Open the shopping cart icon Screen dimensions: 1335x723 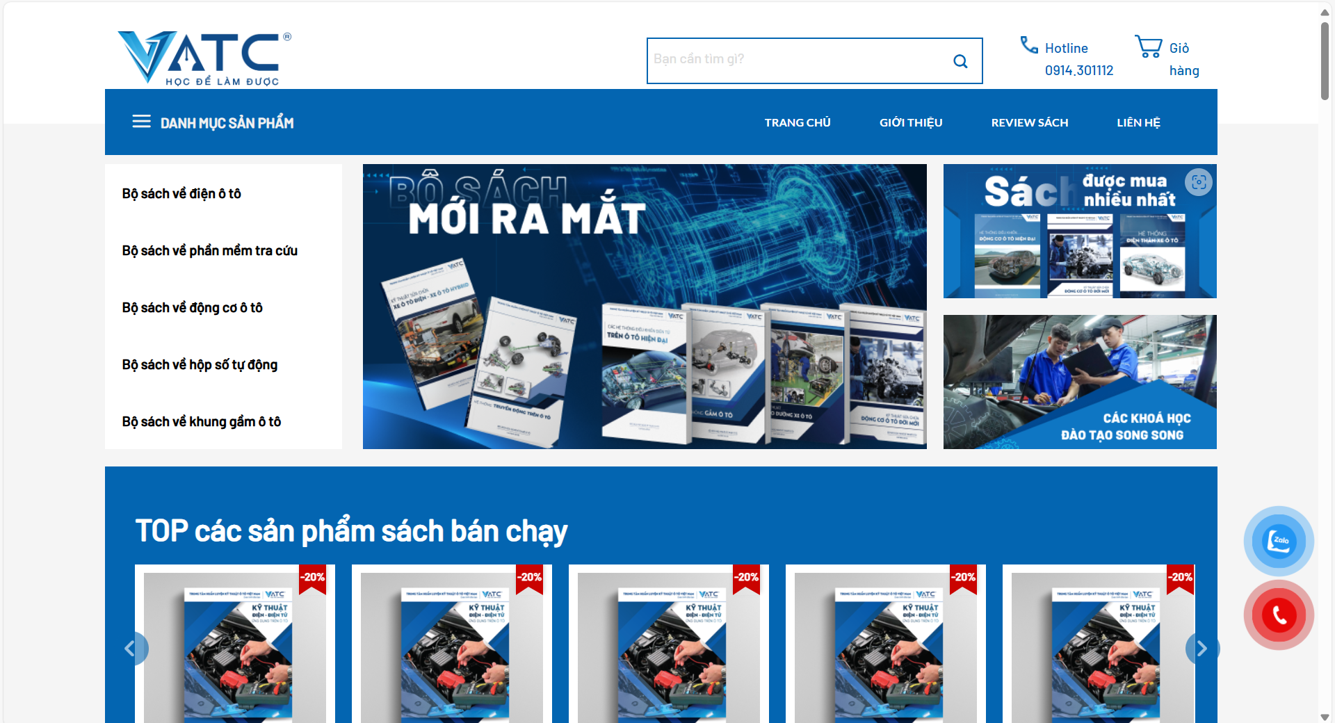tap(1148, 47)
